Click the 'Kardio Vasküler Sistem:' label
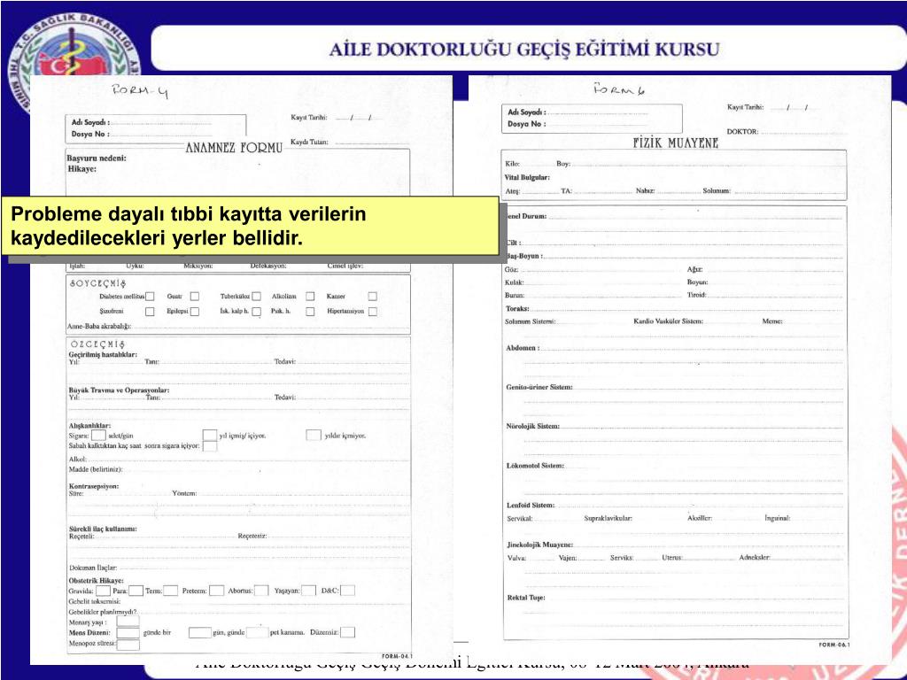Screen dimensions: 907x680 pos(669,321)
